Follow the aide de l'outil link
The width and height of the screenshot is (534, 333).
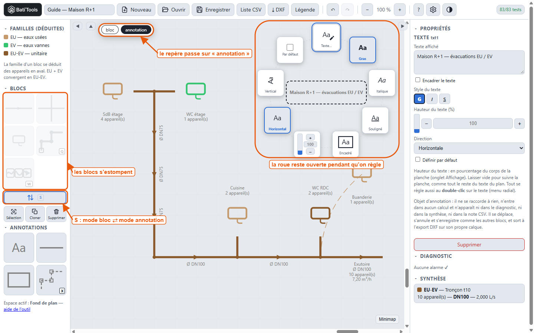(x=17, y=309)
